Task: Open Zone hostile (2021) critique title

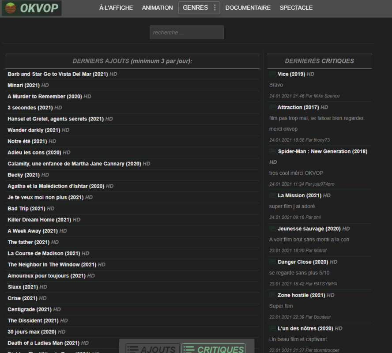Action: click(x=301, y=295)
